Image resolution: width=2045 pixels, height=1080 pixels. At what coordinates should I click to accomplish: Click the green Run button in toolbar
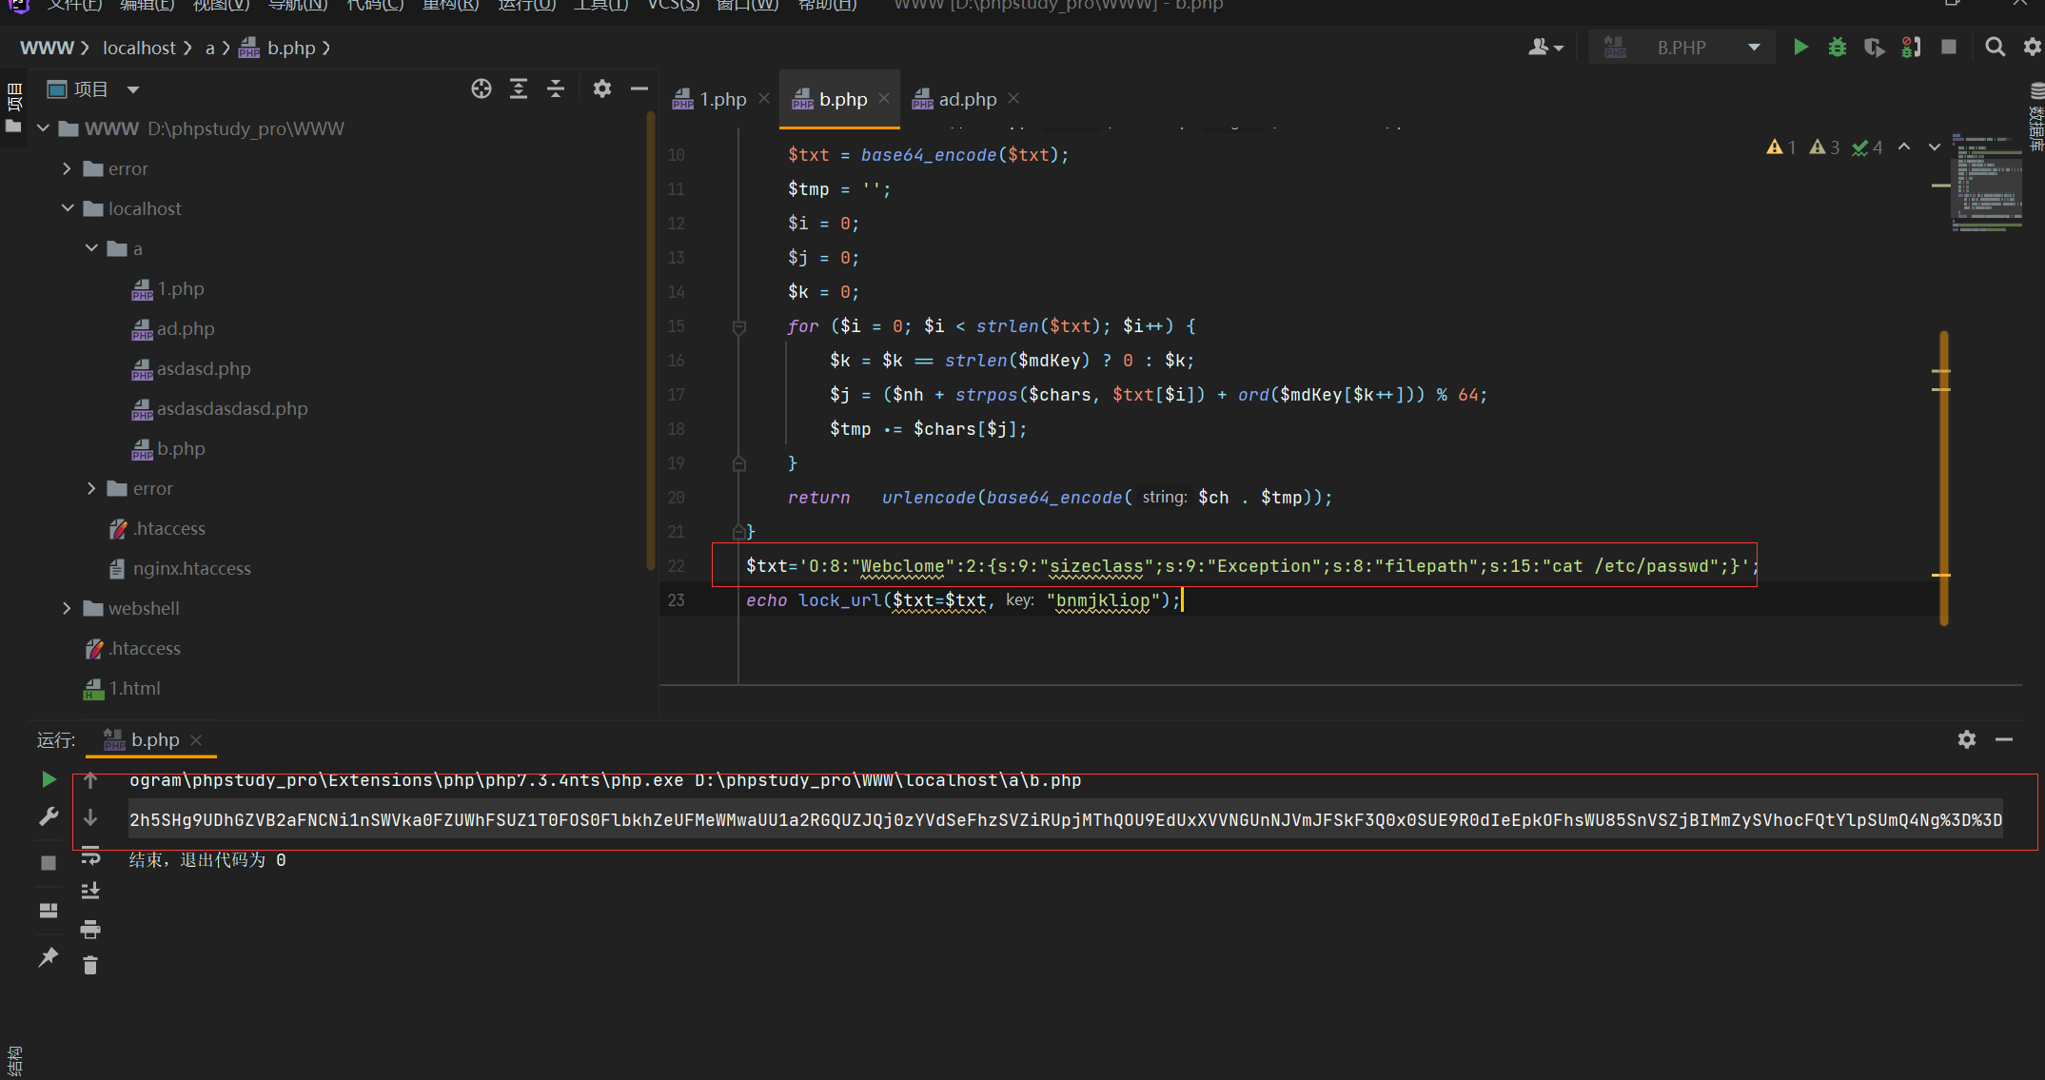(x=1800, y=48)
